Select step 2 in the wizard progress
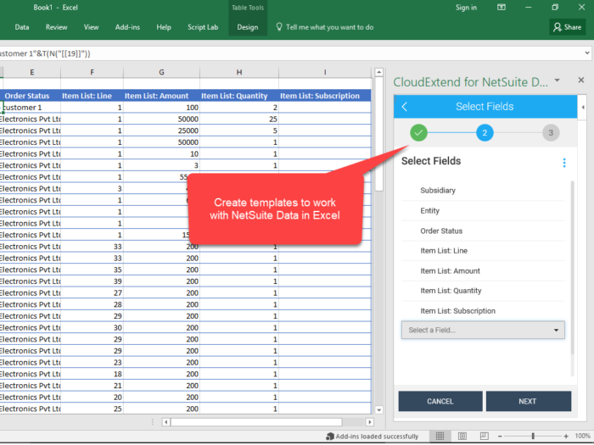The height and width of the screenshot is (445, 594). pos(485,133)
